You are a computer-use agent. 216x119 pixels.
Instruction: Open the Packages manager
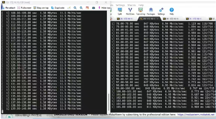151,11
